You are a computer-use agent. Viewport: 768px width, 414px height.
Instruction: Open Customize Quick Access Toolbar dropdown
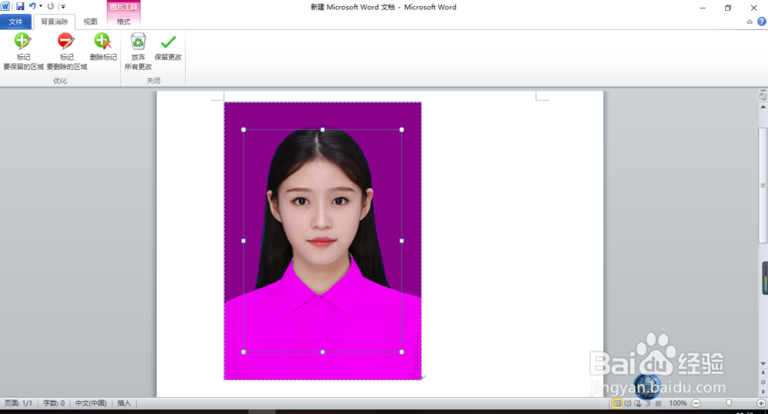point(63,6)
